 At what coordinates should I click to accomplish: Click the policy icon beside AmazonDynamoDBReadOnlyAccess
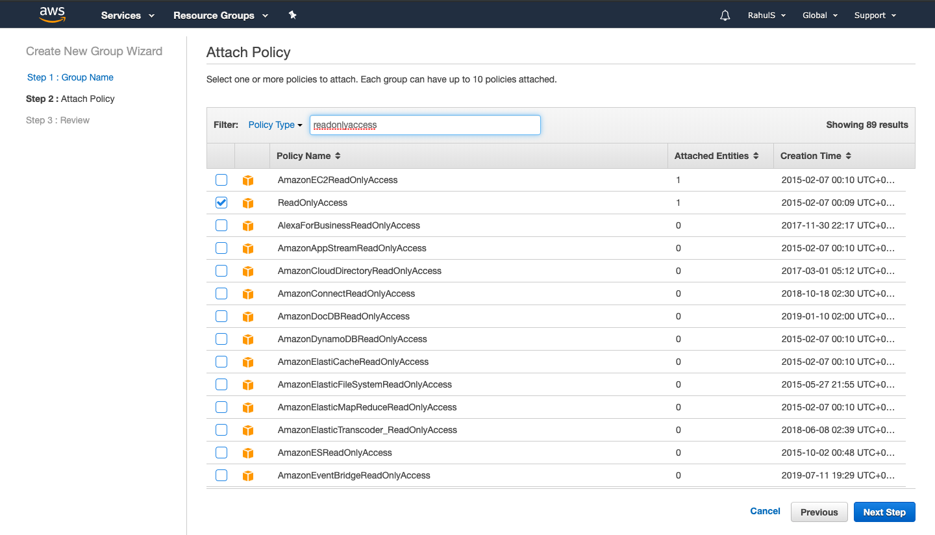pos(248,339)
